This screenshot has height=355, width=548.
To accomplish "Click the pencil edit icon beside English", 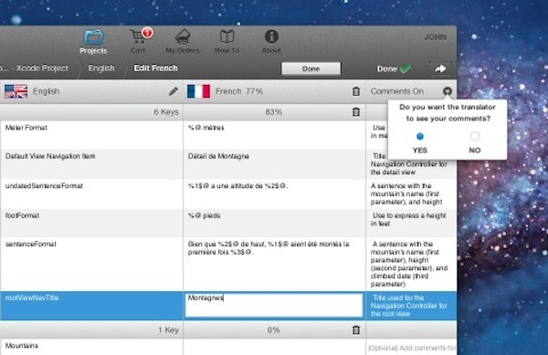I will coord(174,91).
